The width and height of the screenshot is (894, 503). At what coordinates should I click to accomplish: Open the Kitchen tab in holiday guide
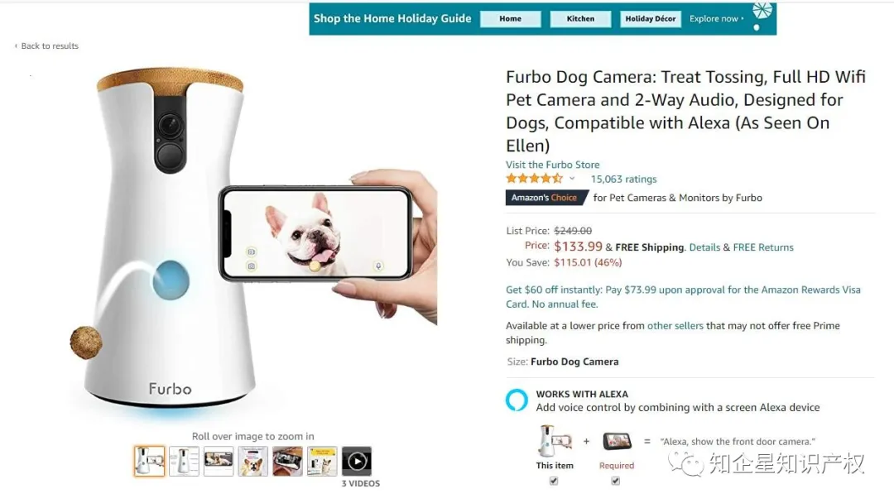580,19
